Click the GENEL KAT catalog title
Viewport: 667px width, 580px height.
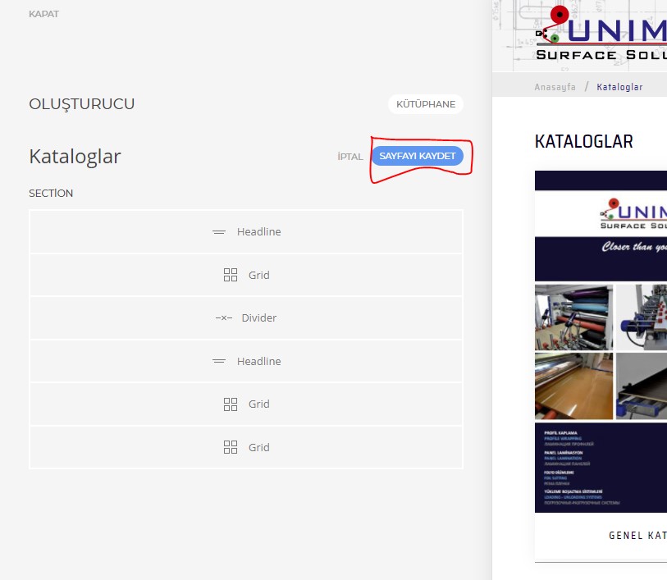click(x=637, y=536)
